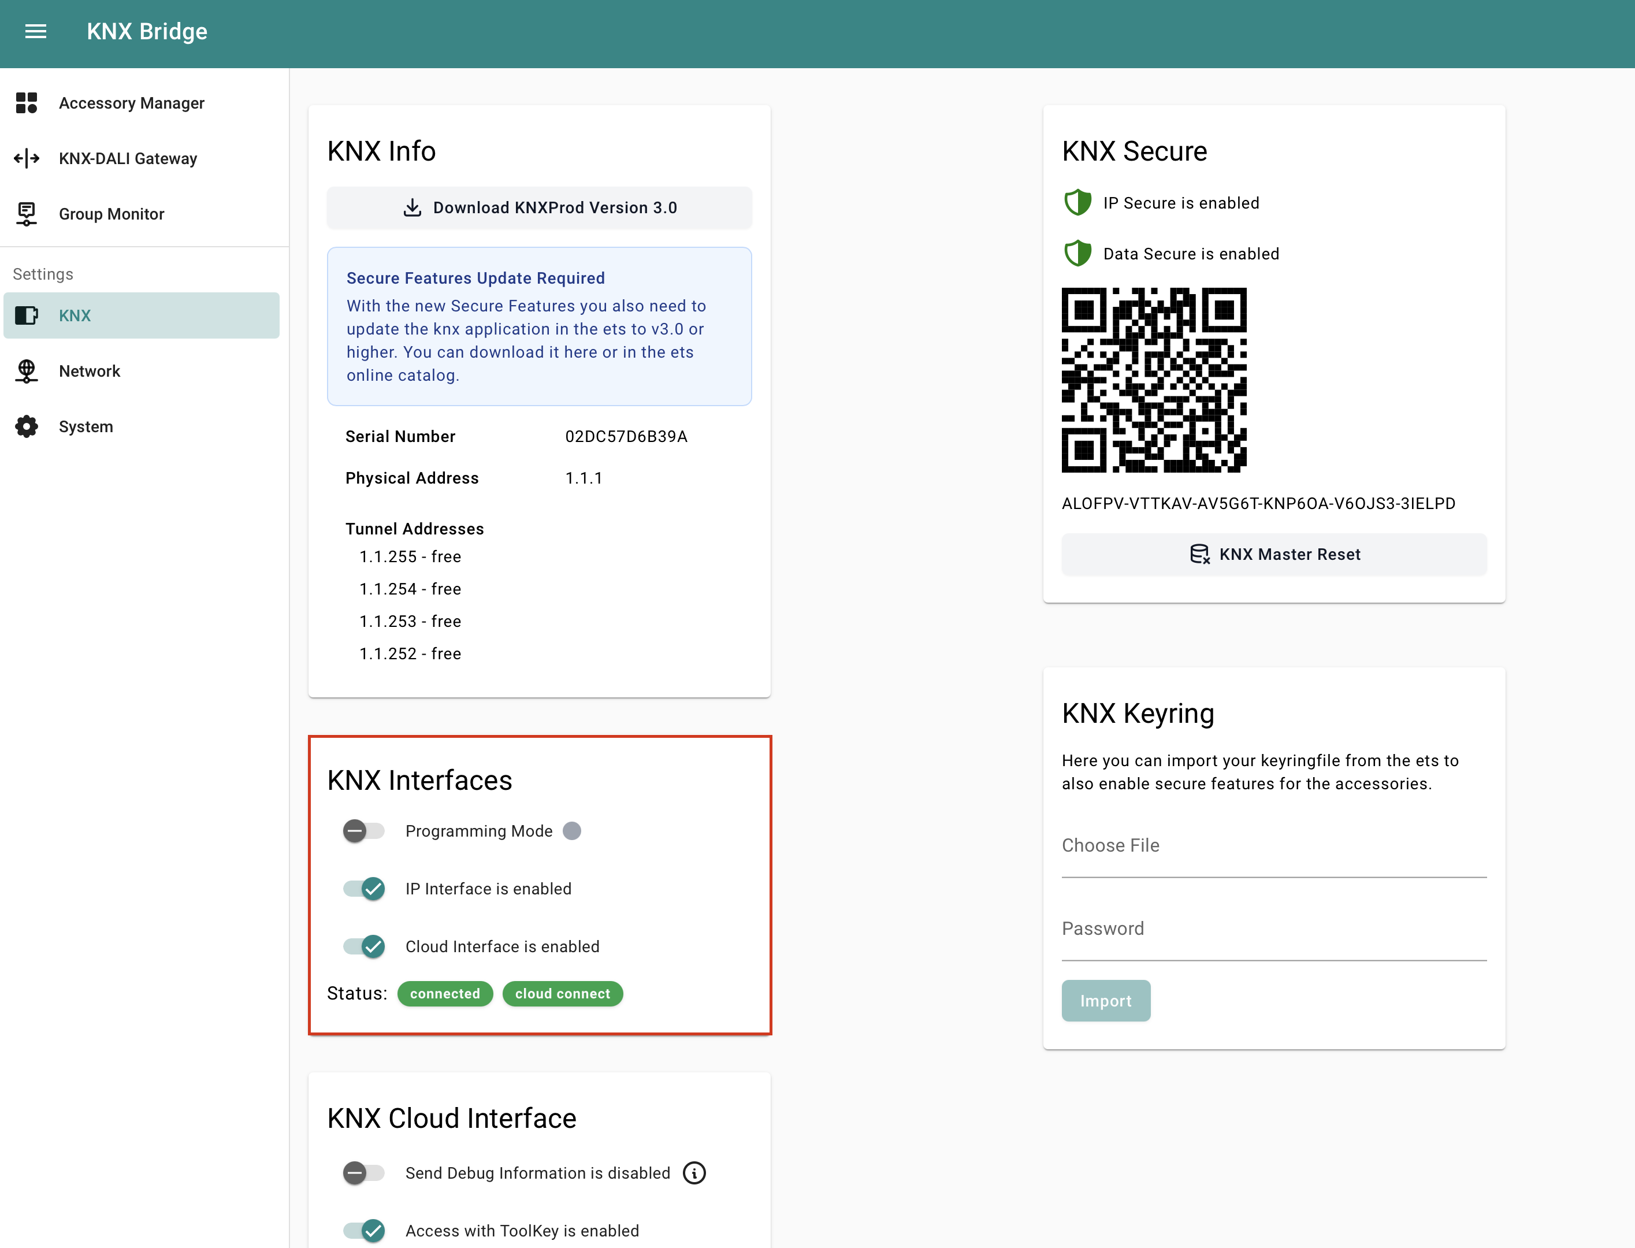
Task: Click the Accessory Manager grid icon
Action: click(27, 102)
